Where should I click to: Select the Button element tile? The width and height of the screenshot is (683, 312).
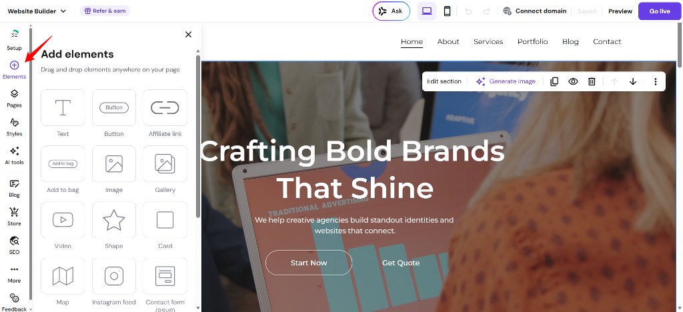pos(114,108)
